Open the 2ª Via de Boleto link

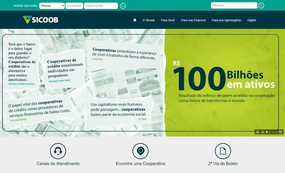[x=223, y=164]
